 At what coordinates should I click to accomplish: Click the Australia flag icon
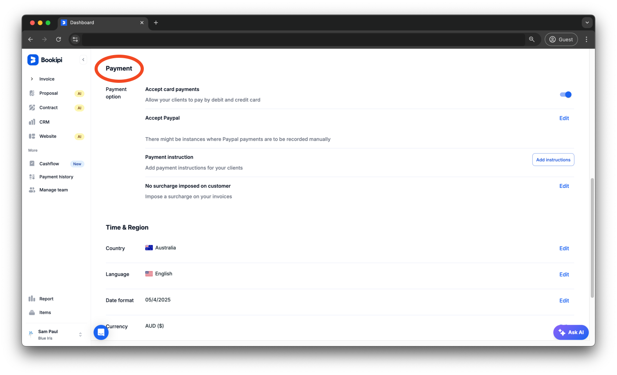pyautogui.click(x=149, y=248)
